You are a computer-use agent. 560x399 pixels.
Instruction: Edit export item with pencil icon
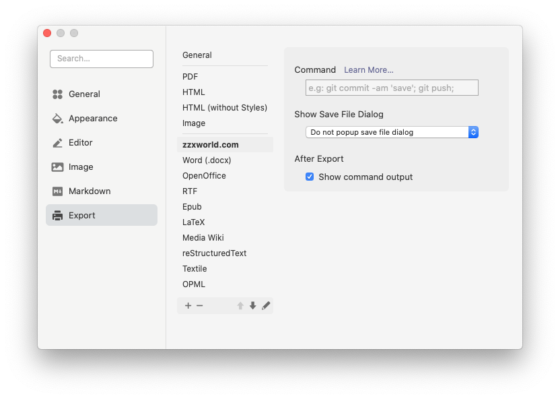point(266,305)
